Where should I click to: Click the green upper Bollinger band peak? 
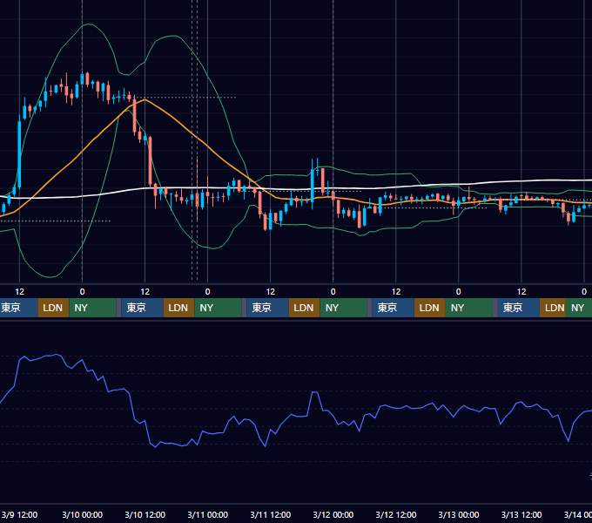pyautogui.click(x=88, y=24)
